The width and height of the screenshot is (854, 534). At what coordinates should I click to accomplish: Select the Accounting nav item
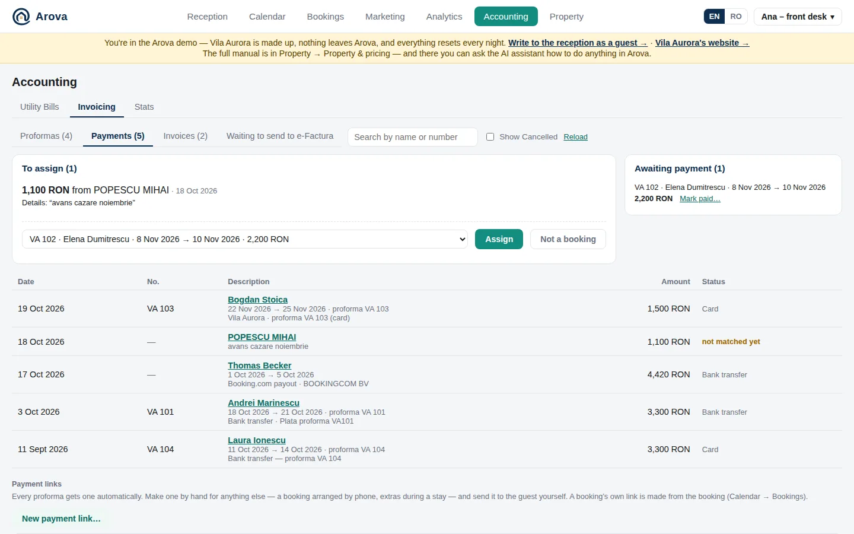[506, 17]
